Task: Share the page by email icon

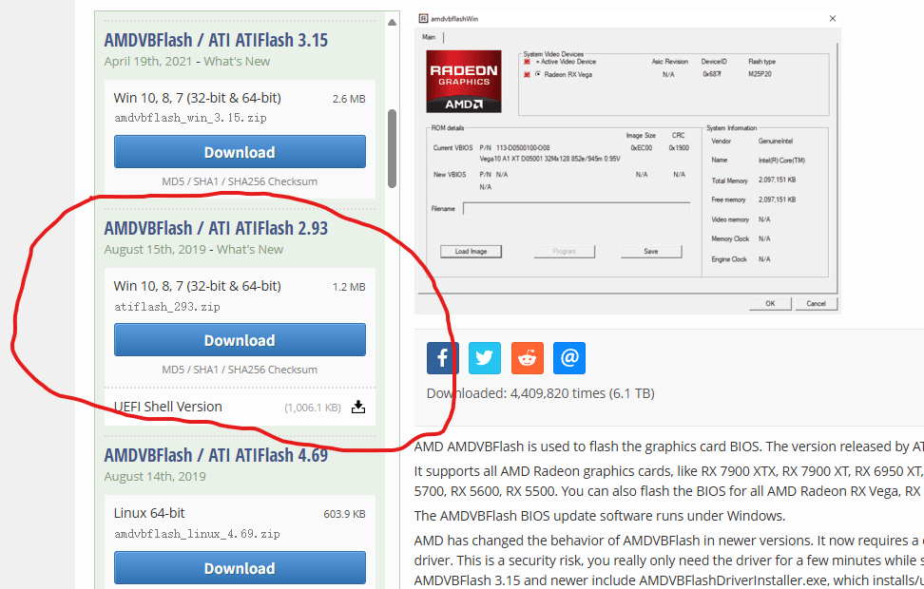Action: pos(569,357)
